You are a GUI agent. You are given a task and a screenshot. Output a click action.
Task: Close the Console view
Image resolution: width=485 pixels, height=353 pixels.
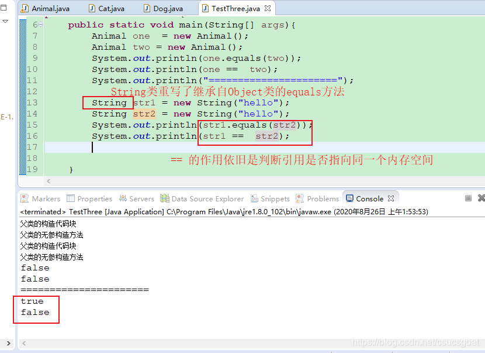click(x=391, y=198)
